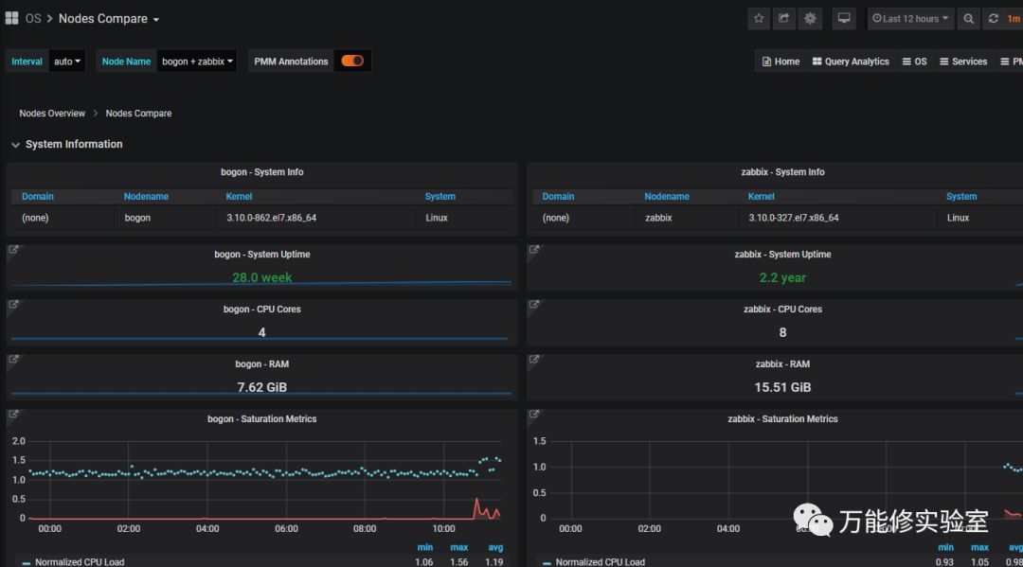Open bogon - Saturation Metrics panel title

(261, 419)
